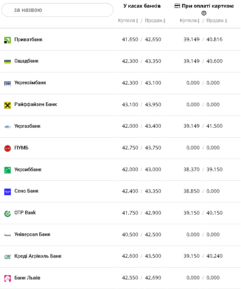
Task: Click the Приватбанк logo icon
Action: click(8, 40)
